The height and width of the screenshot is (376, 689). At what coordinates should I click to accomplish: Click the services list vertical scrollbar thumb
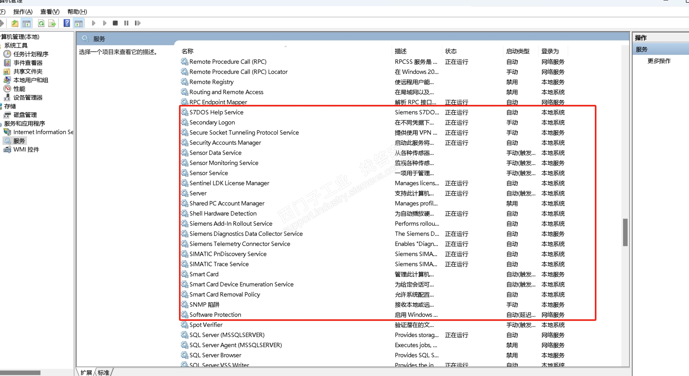[x=625, y=232]
